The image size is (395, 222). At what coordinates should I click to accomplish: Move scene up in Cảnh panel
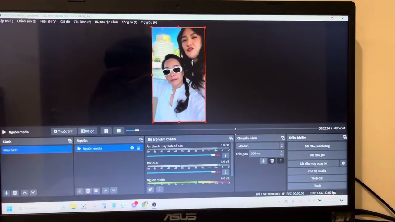pyautogui.click(x=25, y=193)
